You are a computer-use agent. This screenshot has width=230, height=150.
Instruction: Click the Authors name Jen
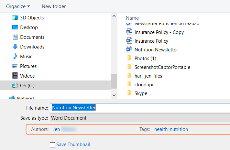point(57,129)
